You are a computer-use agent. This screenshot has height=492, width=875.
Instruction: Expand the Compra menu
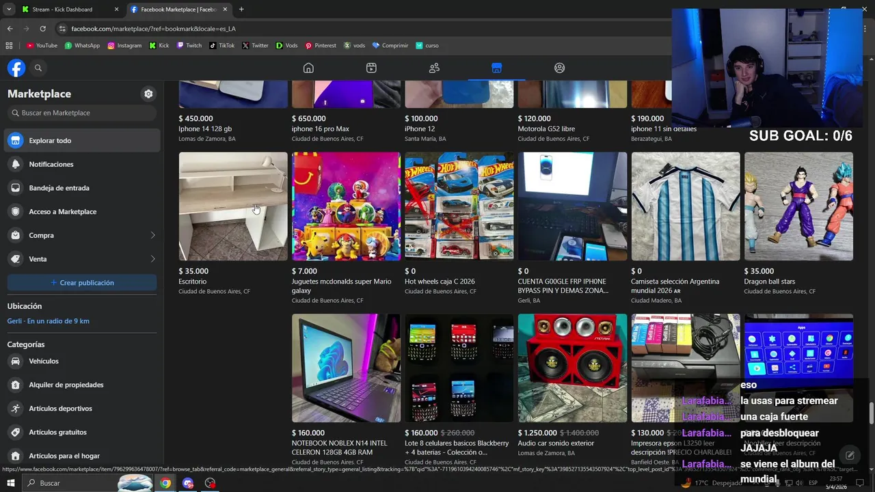82,235
